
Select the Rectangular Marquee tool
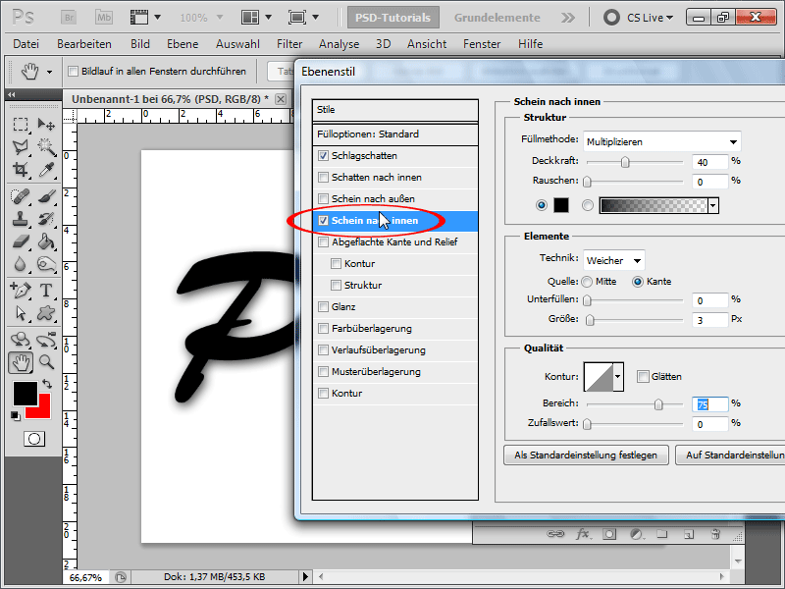(x=20, y=125)
